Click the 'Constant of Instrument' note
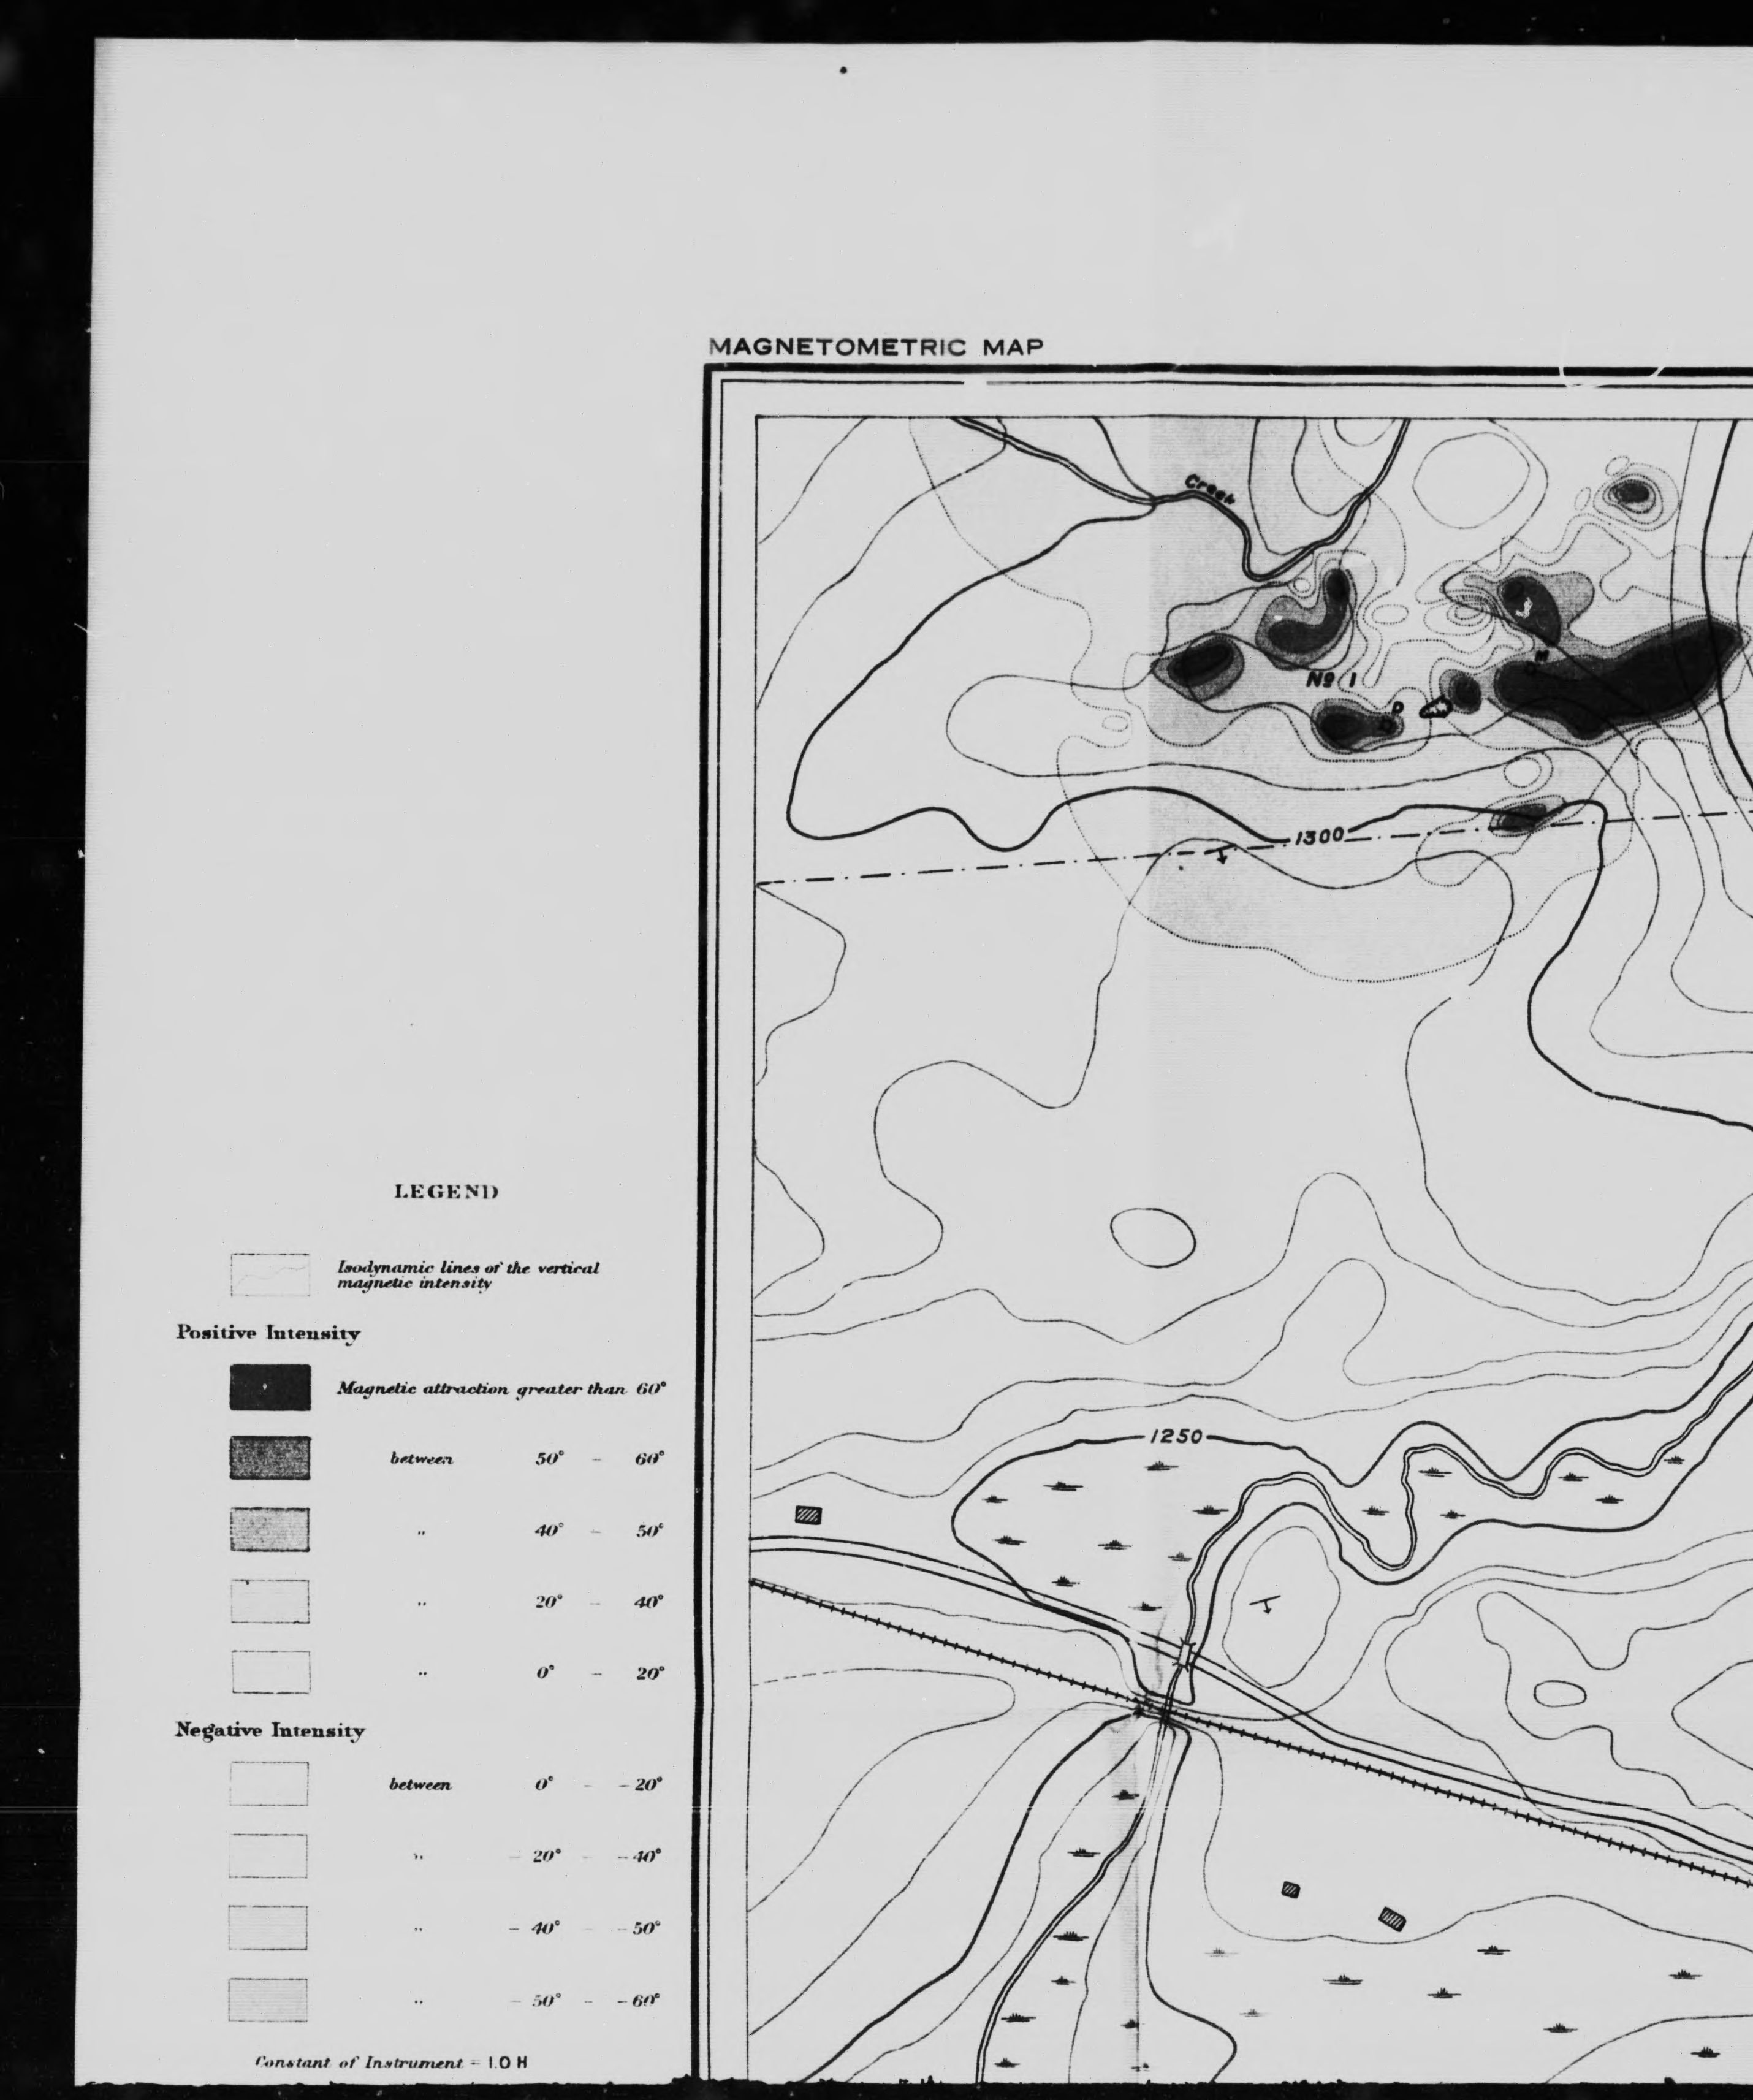1753x2100 pixels. pyautogui.click(x=391, y=2062)
